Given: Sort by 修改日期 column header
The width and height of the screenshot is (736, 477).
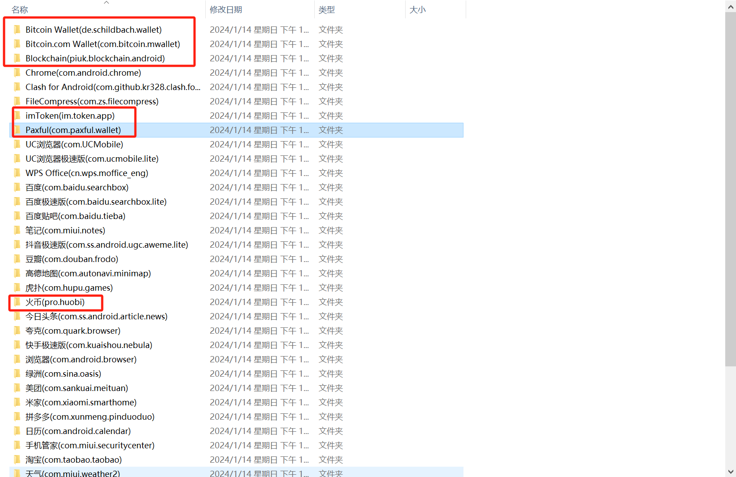Looking at the screenshot, I should pyautogui.click(x=226, y=10).
